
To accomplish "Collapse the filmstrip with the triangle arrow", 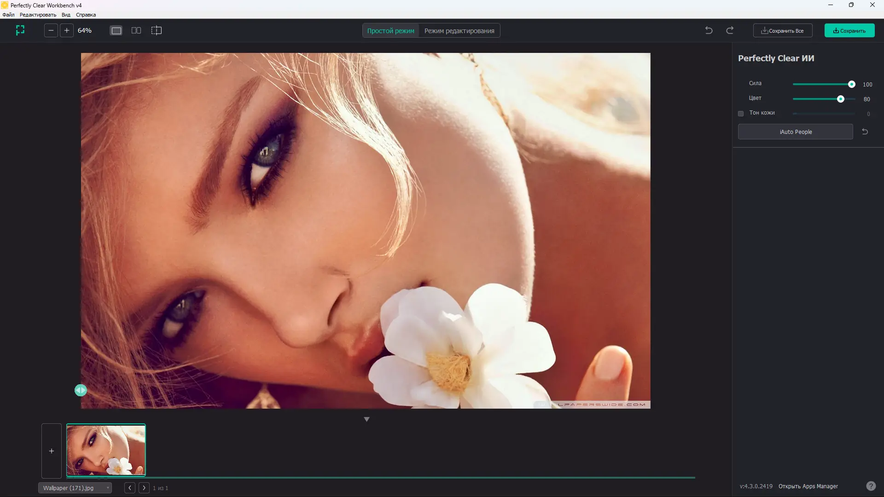I will [x=366, y=419].
